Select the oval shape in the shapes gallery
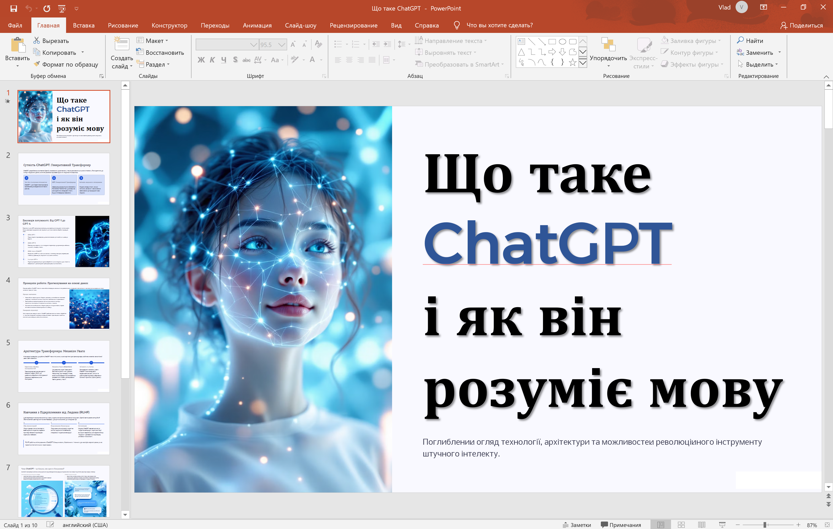 563,42
